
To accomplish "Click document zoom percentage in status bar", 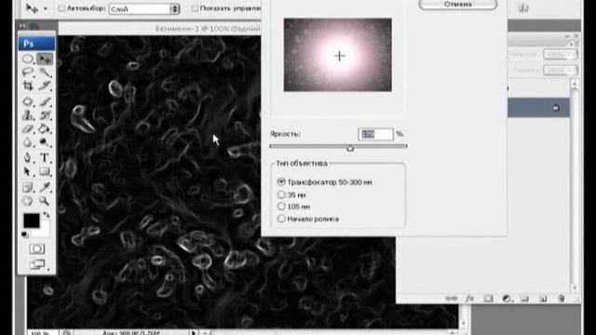I will [x=41, y=333].
